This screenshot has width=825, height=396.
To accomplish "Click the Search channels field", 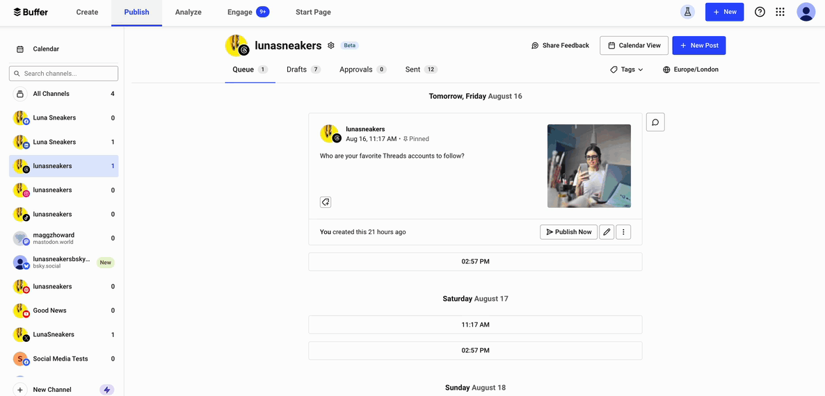I will coord(64,74).
